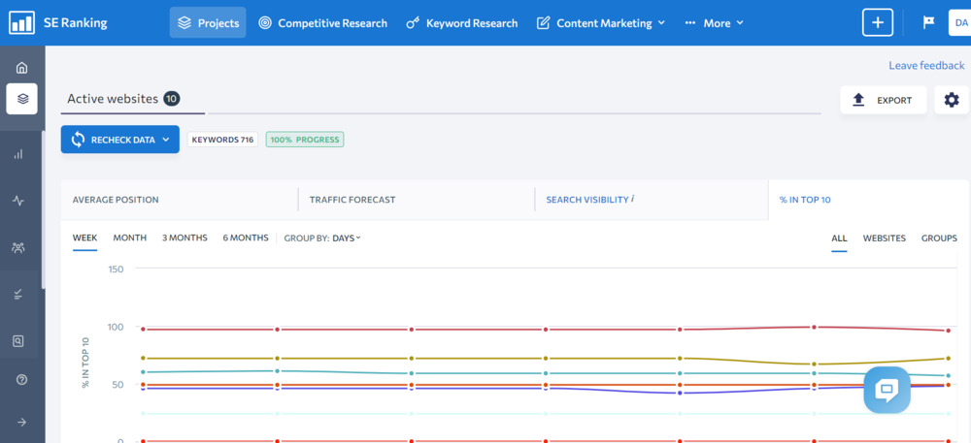Open the Projects menu
This screenshot has width=971, height=443.
(x=208, y=23)
